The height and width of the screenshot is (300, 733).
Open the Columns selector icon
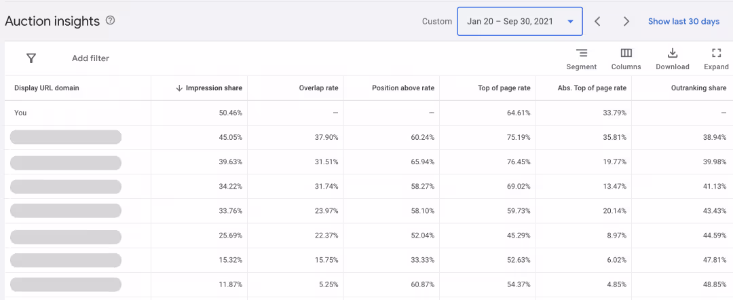(626, 53)
